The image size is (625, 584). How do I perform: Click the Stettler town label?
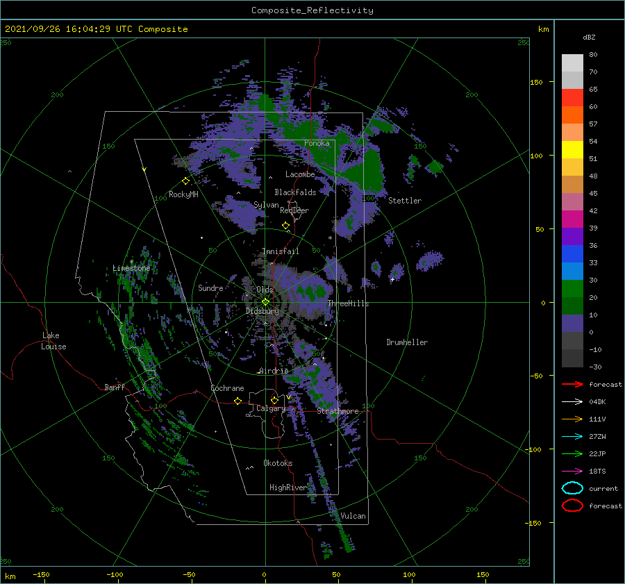click(x=405, y=201)
